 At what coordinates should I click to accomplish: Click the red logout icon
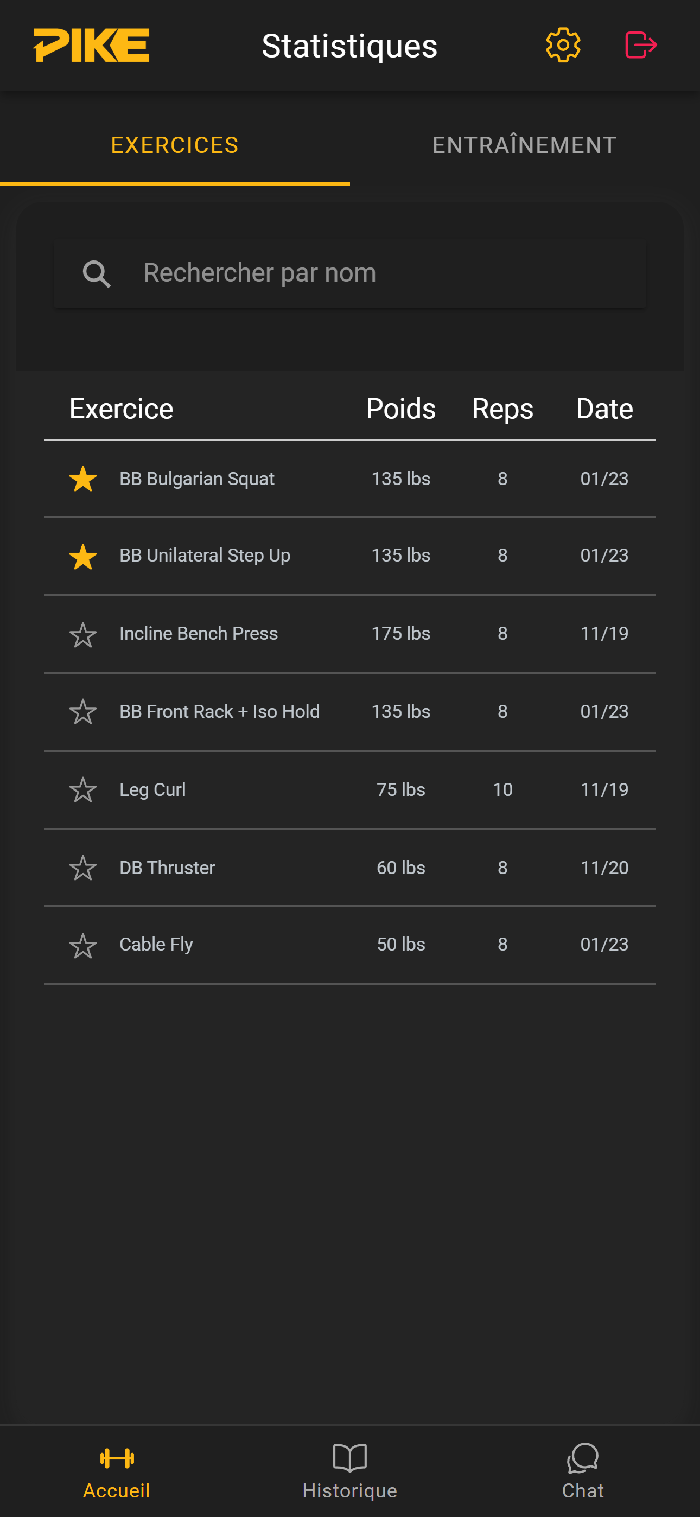point(640,46)
